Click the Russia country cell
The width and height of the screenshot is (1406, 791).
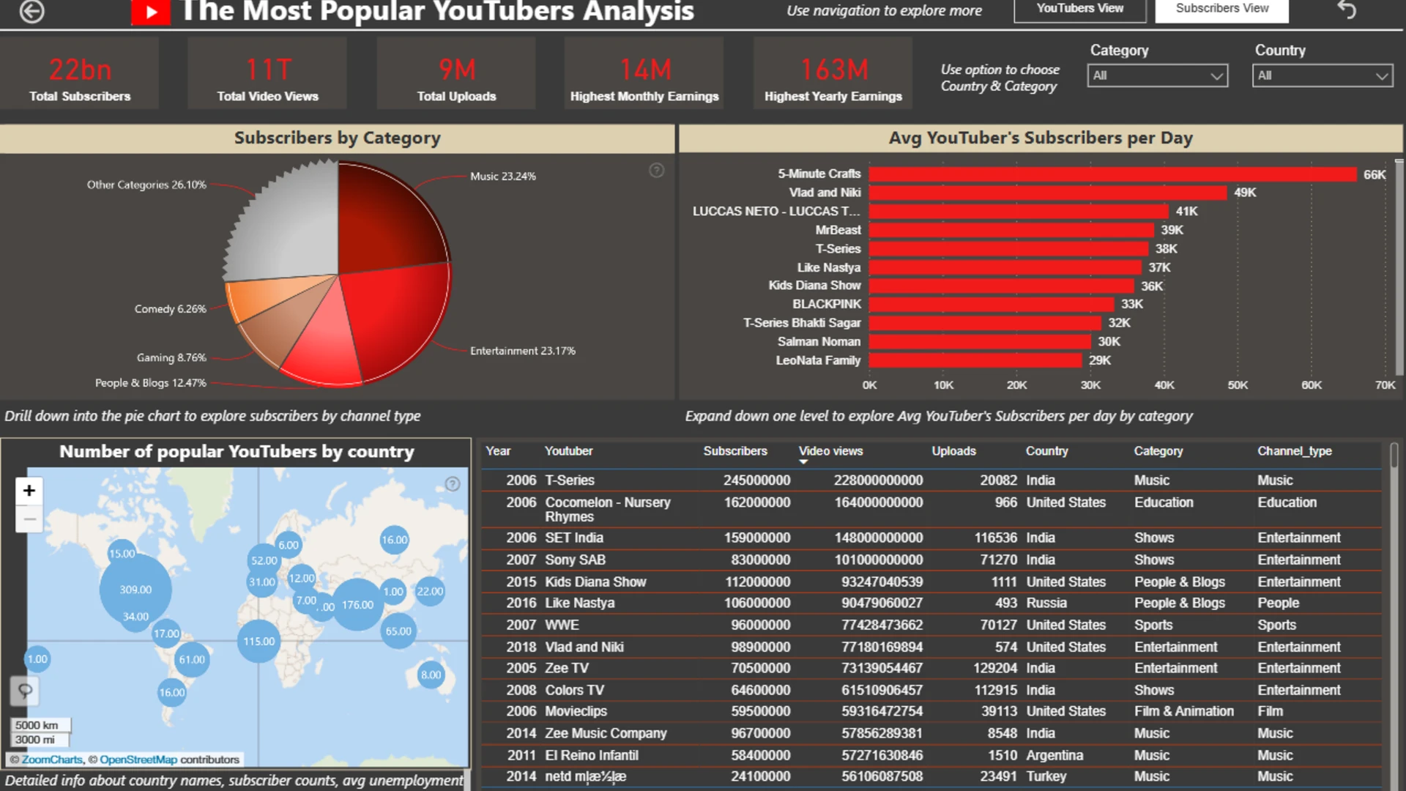coord(1046,603)
